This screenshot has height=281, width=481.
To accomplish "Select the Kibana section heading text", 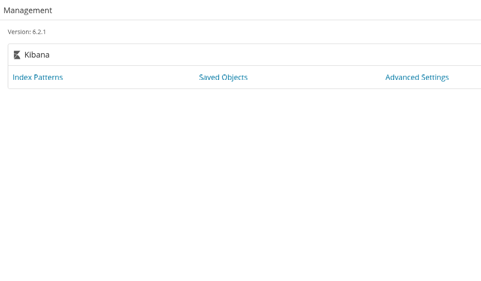I will click(37, 55).
